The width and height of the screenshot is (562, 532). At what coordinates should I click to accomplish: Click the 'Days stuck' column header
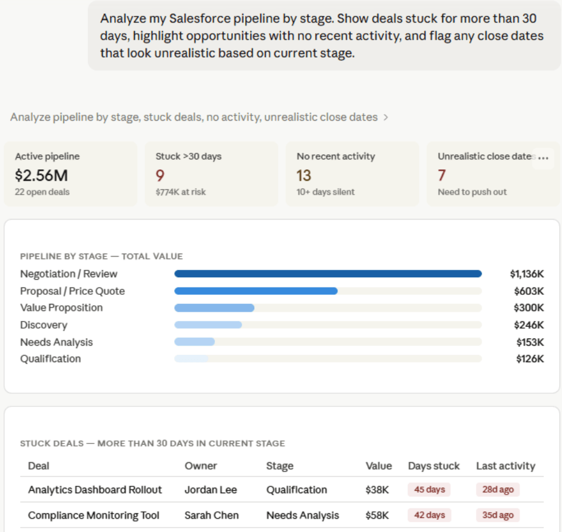[434, 466]
